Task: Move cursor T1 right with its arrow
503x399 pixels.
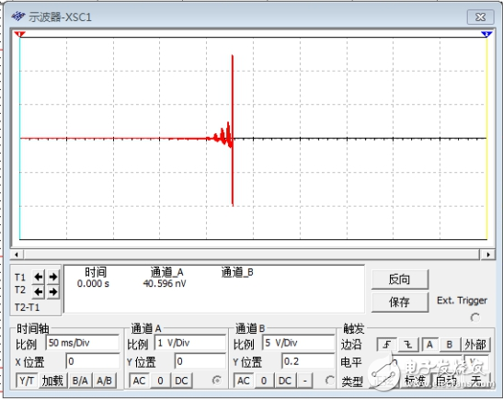Action: [53, 277]
